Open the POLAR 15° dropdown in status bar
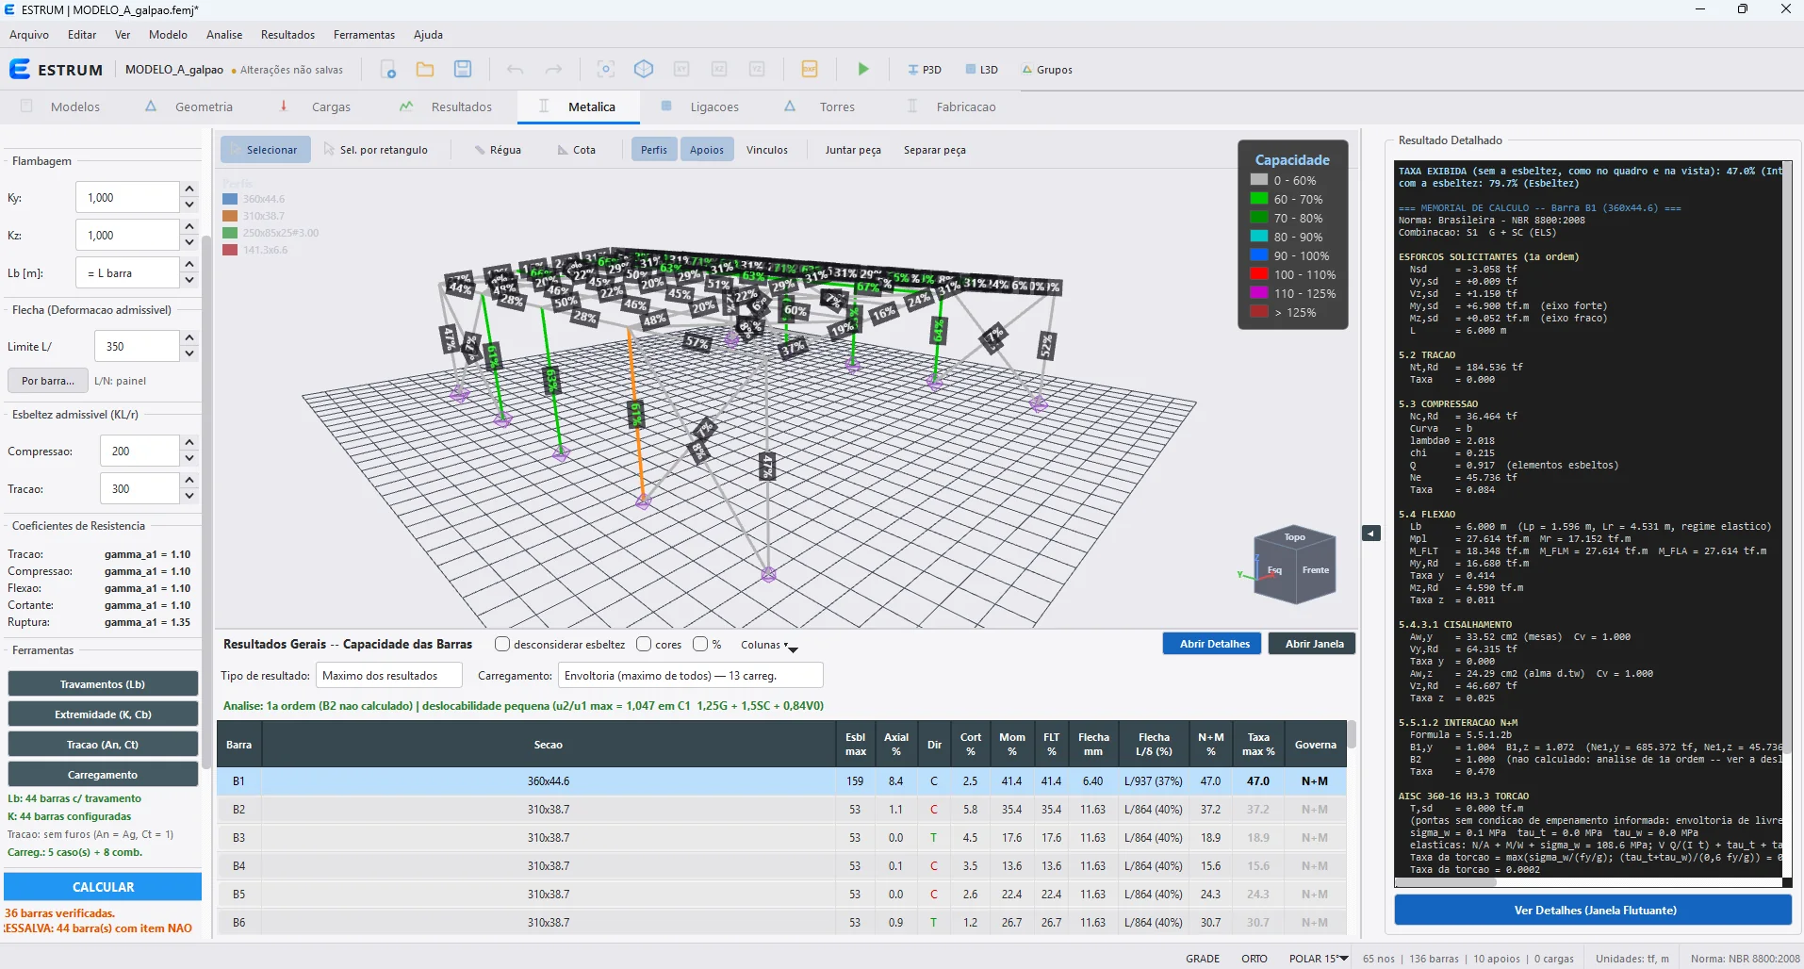 click(x=1319, y=959)
